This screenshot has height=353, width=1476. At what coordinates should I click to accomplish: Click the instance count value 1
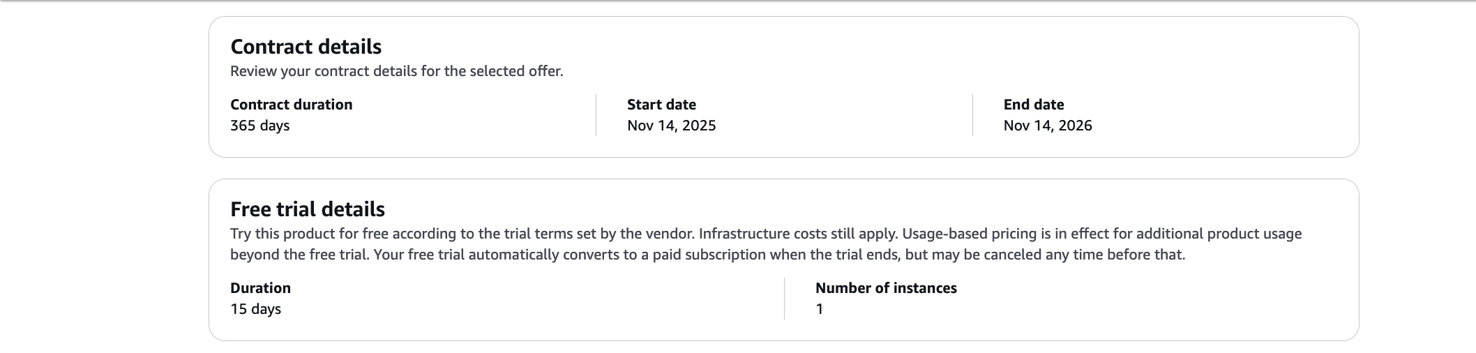[x=820, y=309]
